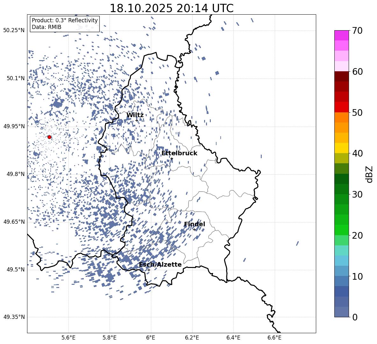Click the 6.2°E longitude label

click(192, 338)
